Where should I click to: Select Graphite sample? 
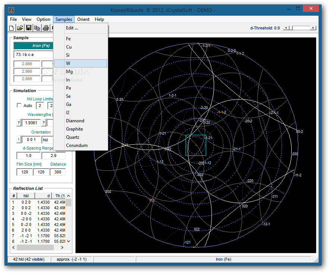[x=81, y=129]
